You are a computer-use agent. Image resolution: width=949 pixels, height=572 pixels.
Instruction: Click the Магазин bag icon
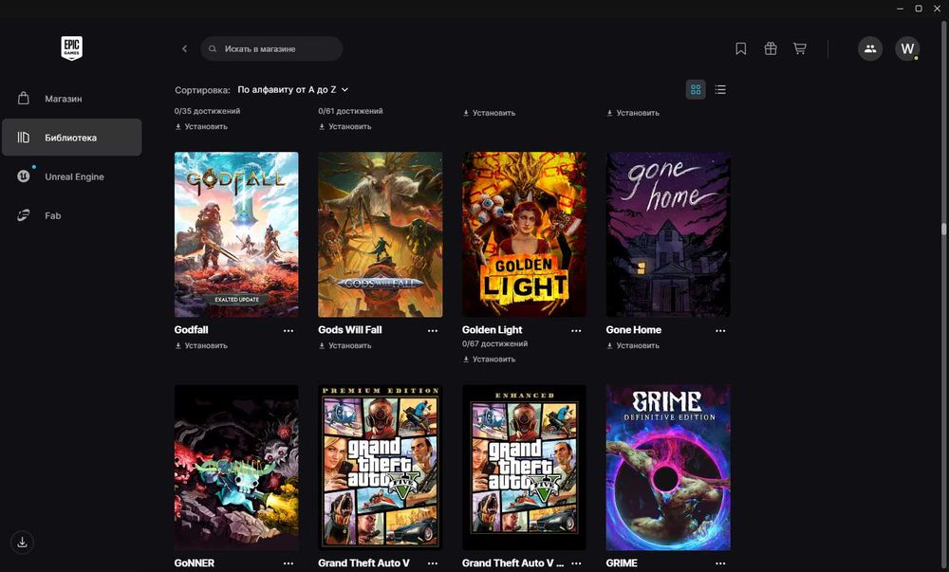[24, 98]
